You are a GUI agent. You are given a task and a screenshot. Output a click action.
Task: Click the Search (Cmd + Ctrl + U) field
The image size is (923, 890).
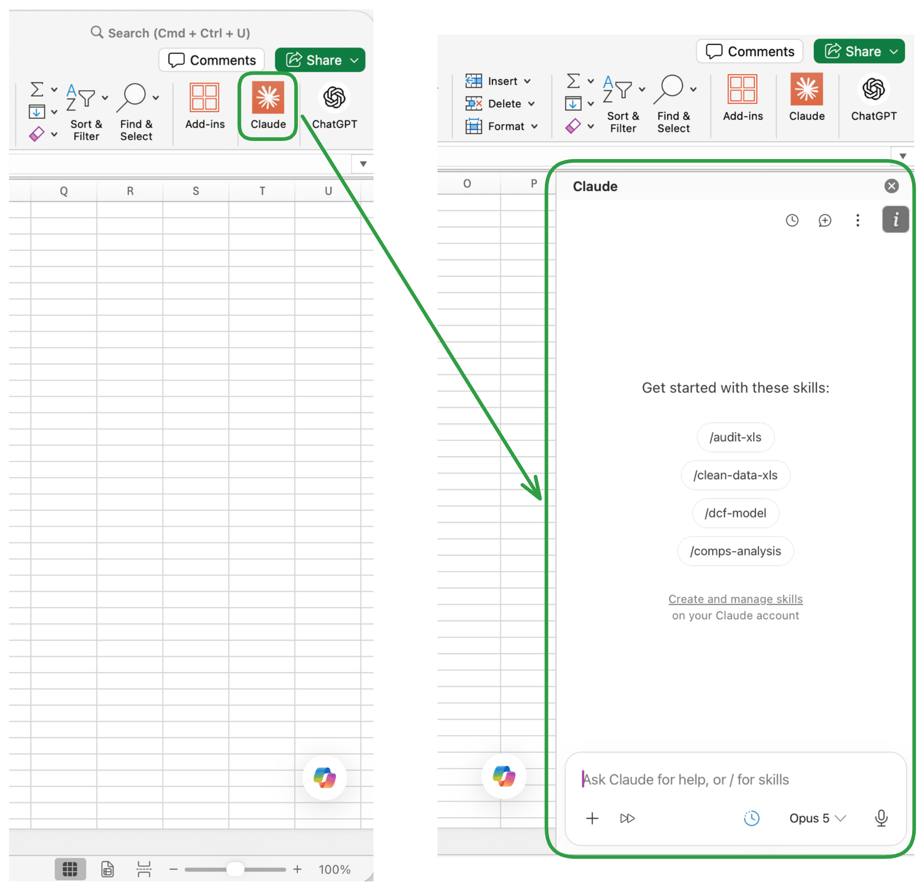170,33
